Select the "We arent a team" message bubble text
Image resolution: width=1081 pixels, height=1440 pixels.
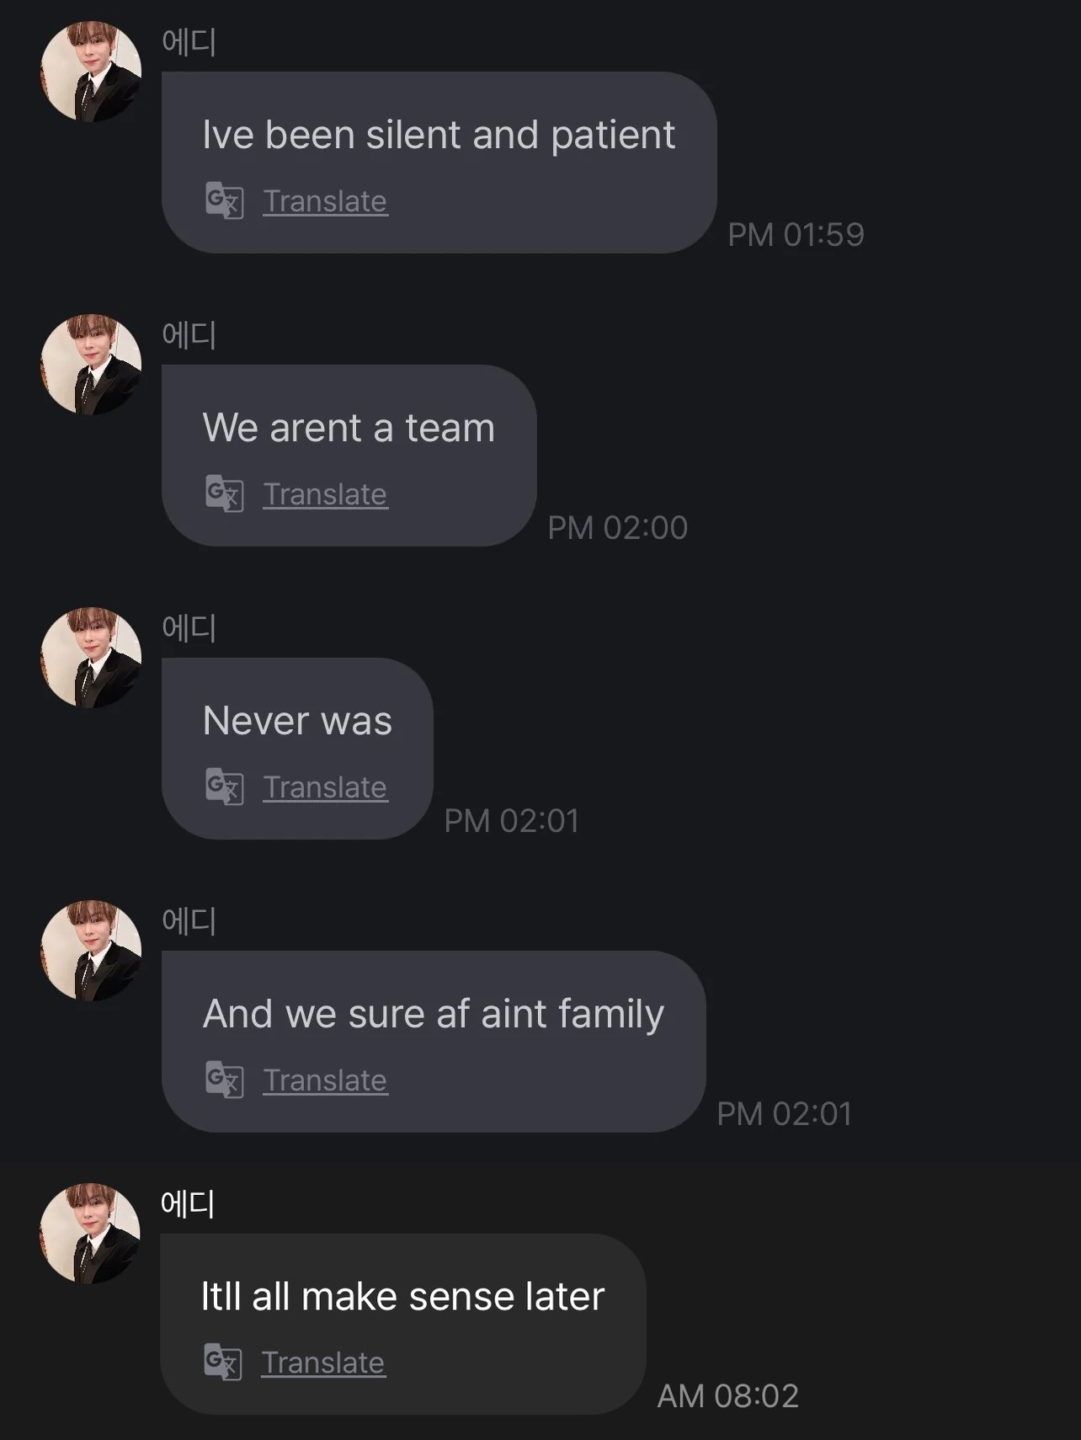(349, 428)
